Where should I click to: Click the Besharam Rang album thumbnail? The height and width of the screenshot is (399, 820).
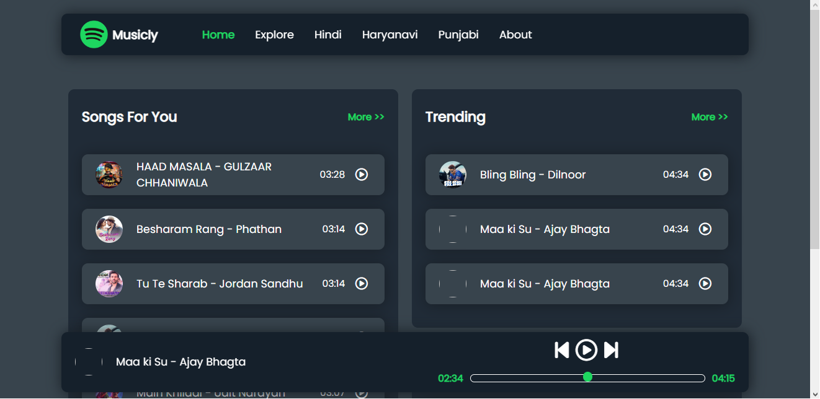pos(109,229)
